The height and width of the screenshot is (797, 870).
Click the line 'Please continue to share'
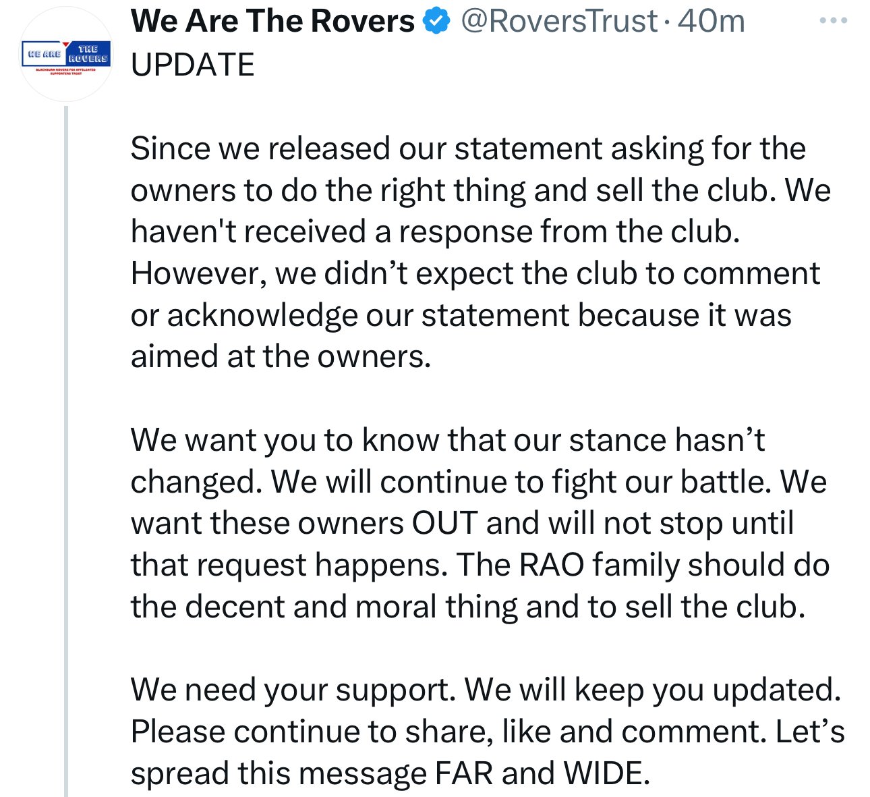[x=488, y=732]
